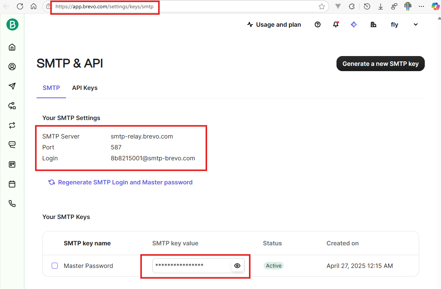The height and width of the screenshot is (289, 441).
Task: Open the browser extensions puzzle icon
Action: (x=352, y=6)
